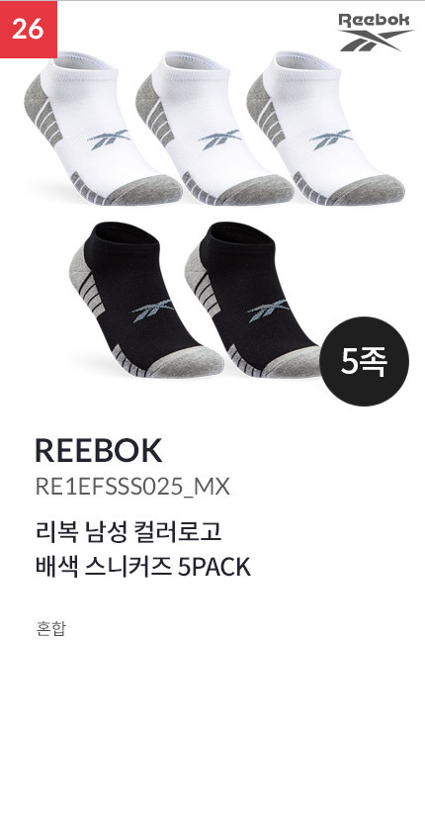Click the black 5족 circular badge
The image size is (425, 820).
(364, 361)
